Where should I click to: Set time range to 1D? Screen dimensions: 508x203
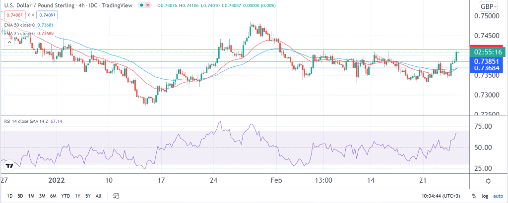(x=10, y=196)
